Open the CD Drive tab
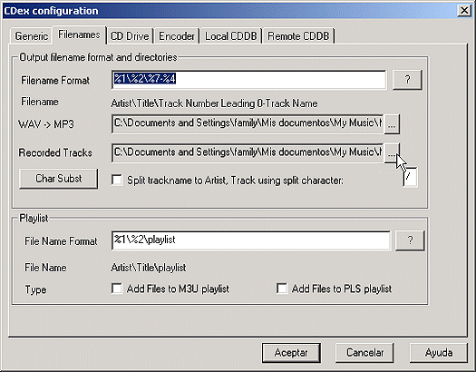This screenshot has width=476, height=372. click(130, 36)
